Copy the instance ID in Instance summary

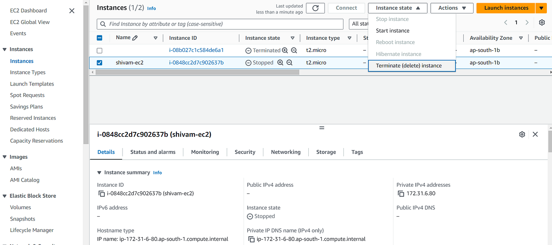[x=101, y=193]
